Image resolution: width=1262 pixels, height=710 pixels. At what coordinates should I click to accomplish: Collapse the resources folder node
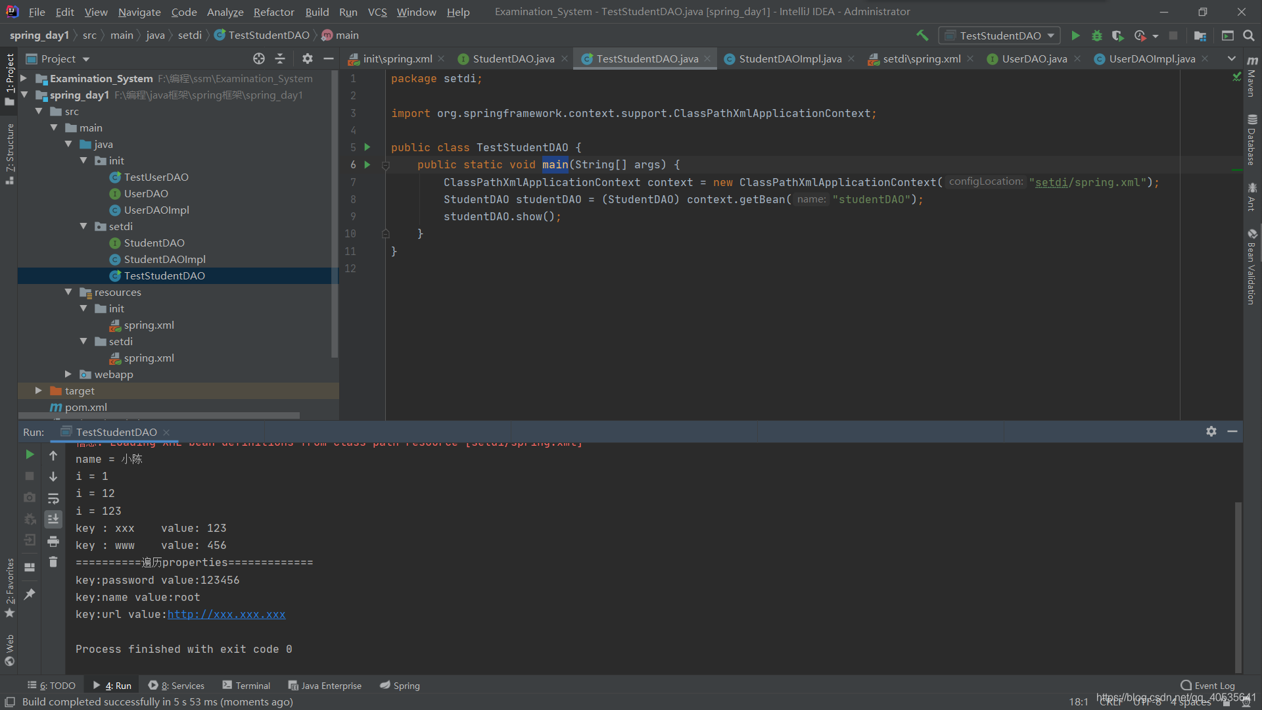(68, 292)
